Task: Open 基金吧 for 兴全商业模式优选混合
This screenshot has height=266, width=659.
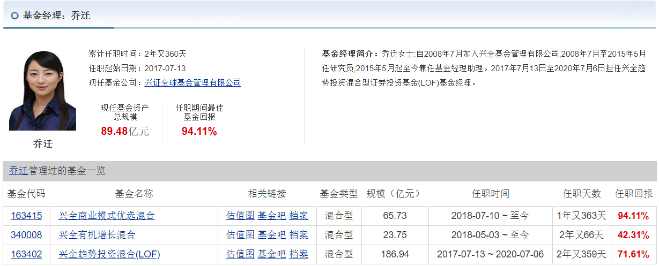Action: [x=272, y=216]
